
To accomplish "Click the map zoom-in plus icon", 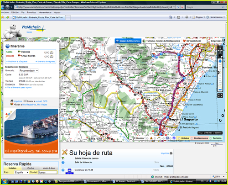I will click(x=220, y=61).
